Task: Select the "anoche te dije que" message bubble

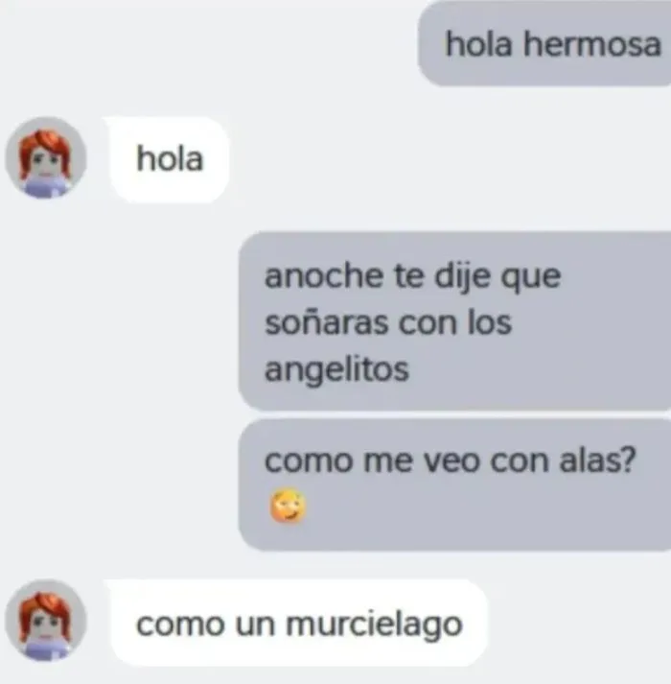Action: pos(454,321)
